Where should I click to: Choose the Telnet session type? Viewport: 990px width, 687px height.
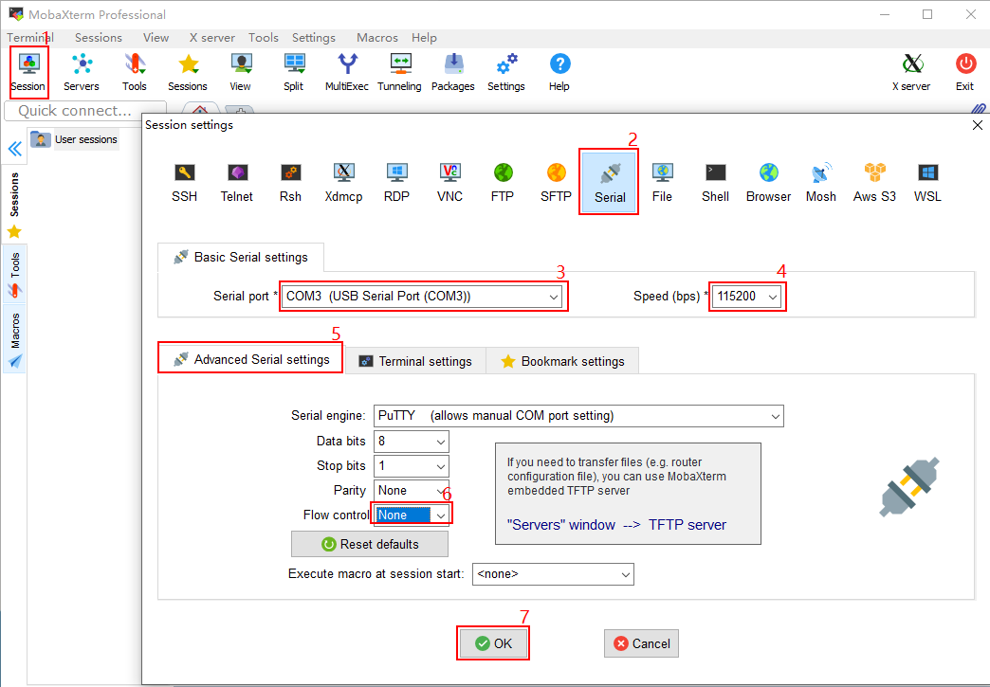(237, 183)
